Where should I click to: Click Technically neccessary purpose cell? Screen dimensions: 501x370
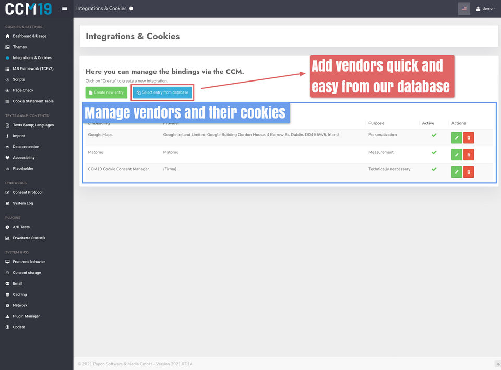click(x=389, y=169)
